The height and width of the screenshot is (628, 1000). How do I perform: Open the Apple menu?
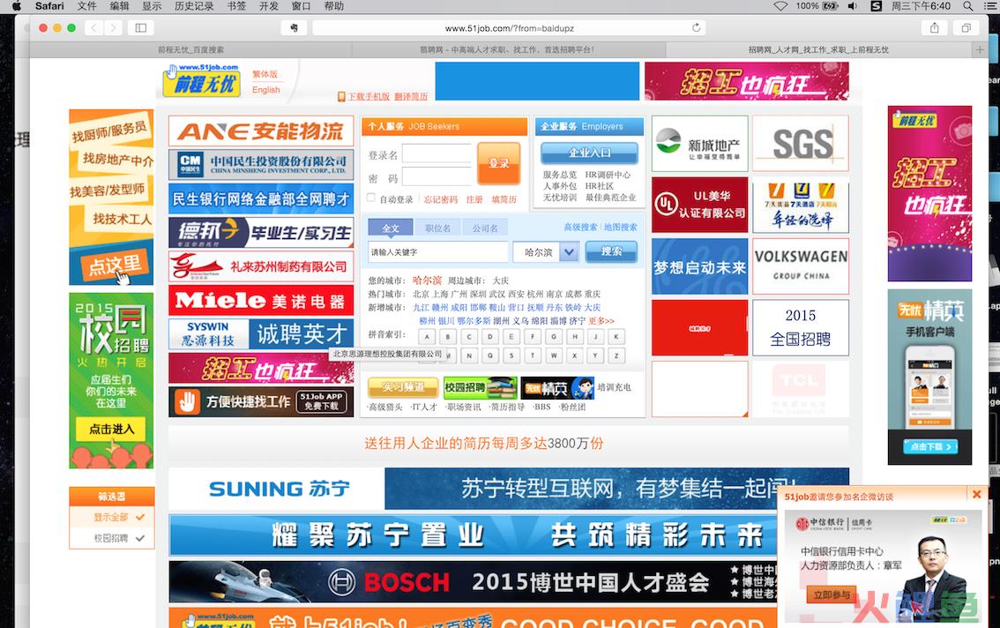[x=16, y=6]
